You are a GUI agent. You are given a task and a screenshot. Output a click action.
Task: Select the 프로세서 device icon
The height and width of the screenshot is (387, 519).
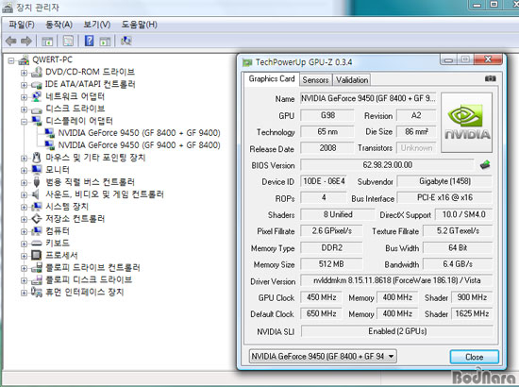click(37, 255)
